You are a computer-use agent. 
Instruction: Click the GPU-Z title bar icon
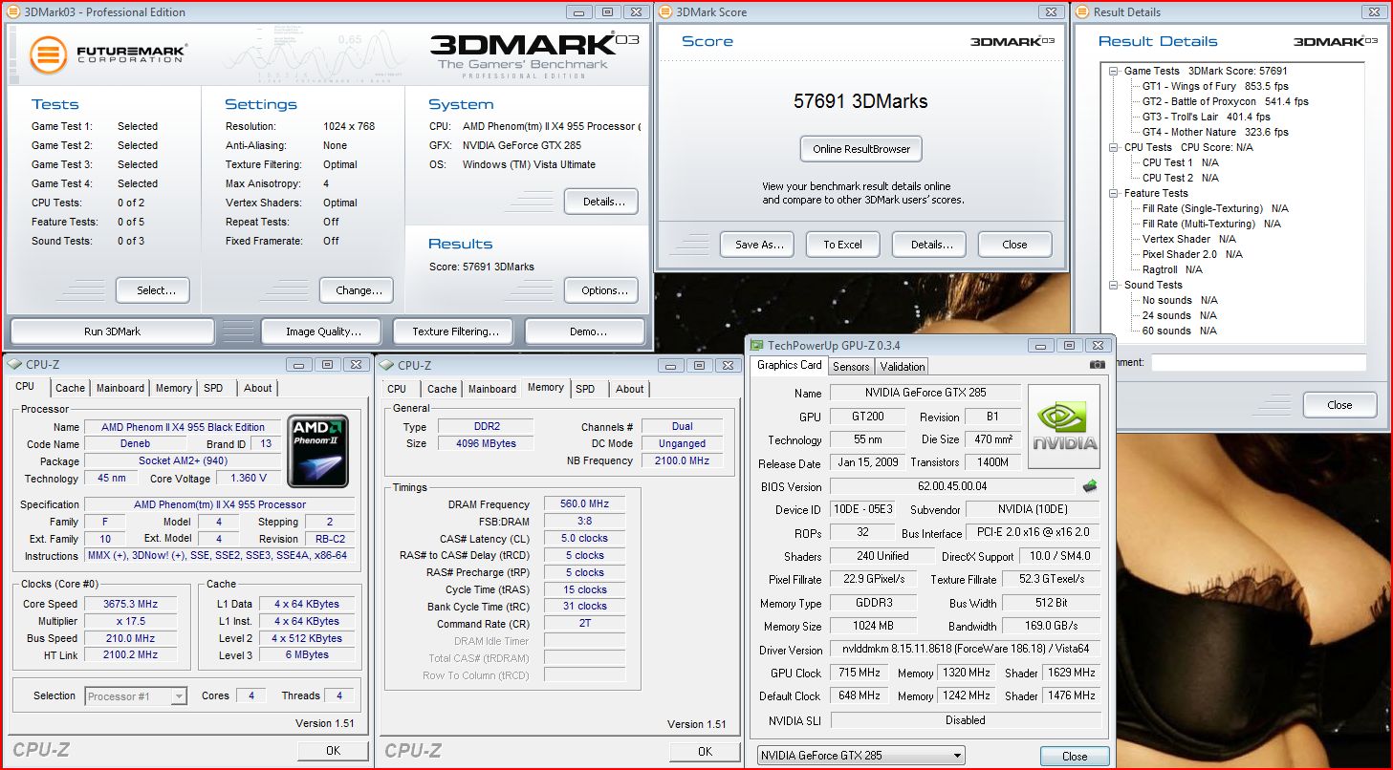(x=758, y=345)
